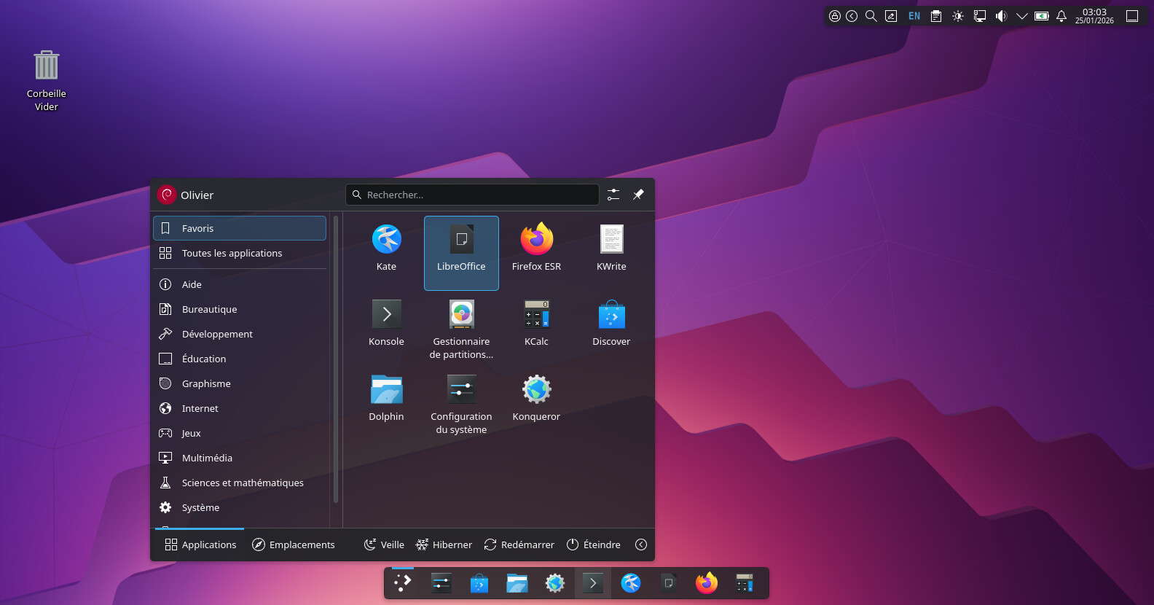
Task: Open Konqueror from the taskbar
Action: (x=555, y=583)
